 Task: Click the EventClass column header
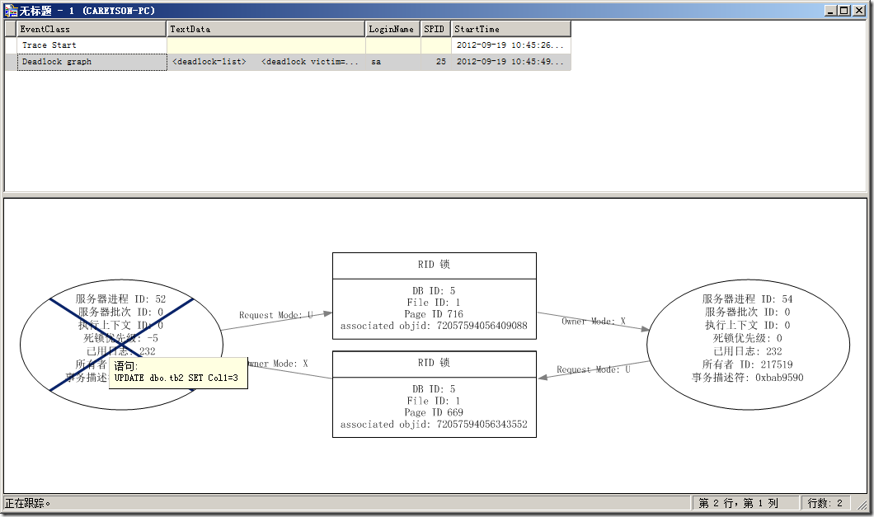91,29
